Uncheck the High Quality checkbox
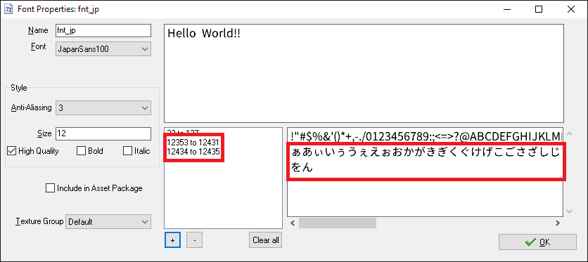 pyautogui.click(x=12, y=151)
